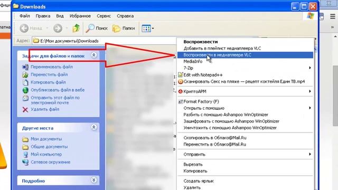Viewport: 338px width, 190px height.
Task: Select Уничтожить с помощью Ashampoo WinOptimizer
Action: coord(245,128)
